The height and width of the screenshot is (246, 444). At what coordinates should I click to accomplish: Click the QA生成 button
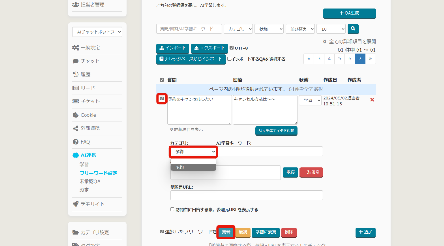coord(349,13)
